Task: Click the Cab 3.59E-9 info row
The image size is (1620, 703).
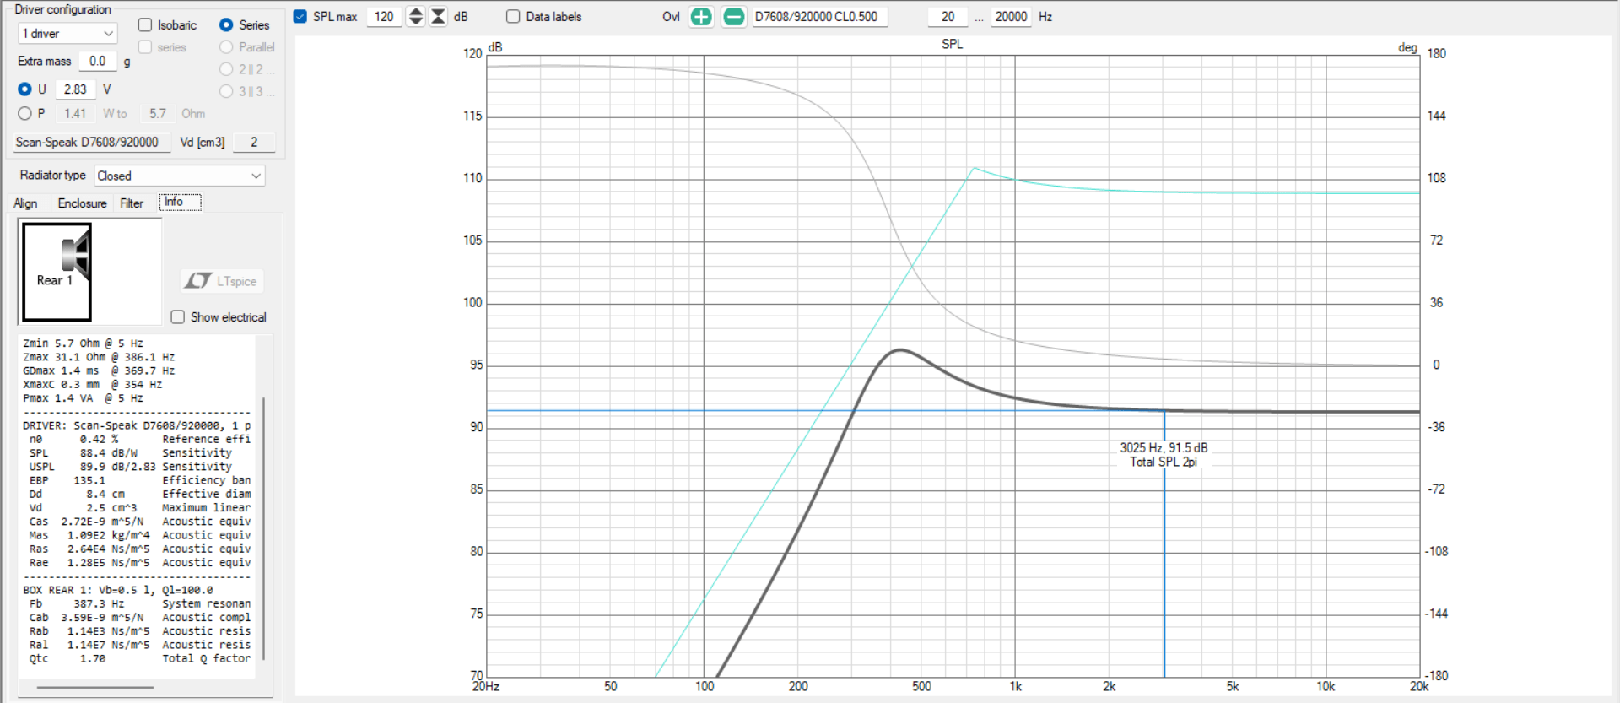Action: pos(136,618)
